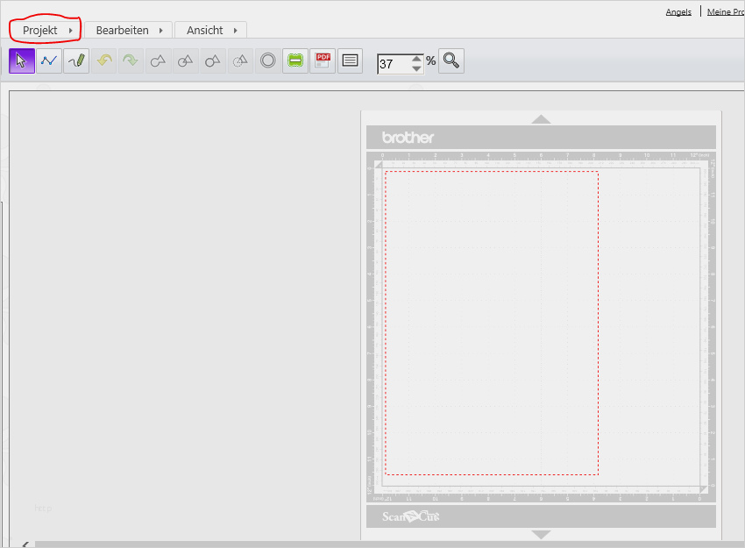Image resolution: width=745 pixels, height=548 pixels.
Task: Increase zoom percentage with up stepper
Action: [416, 58]
